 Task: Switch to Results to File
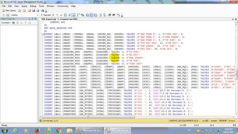coord(96,15)
